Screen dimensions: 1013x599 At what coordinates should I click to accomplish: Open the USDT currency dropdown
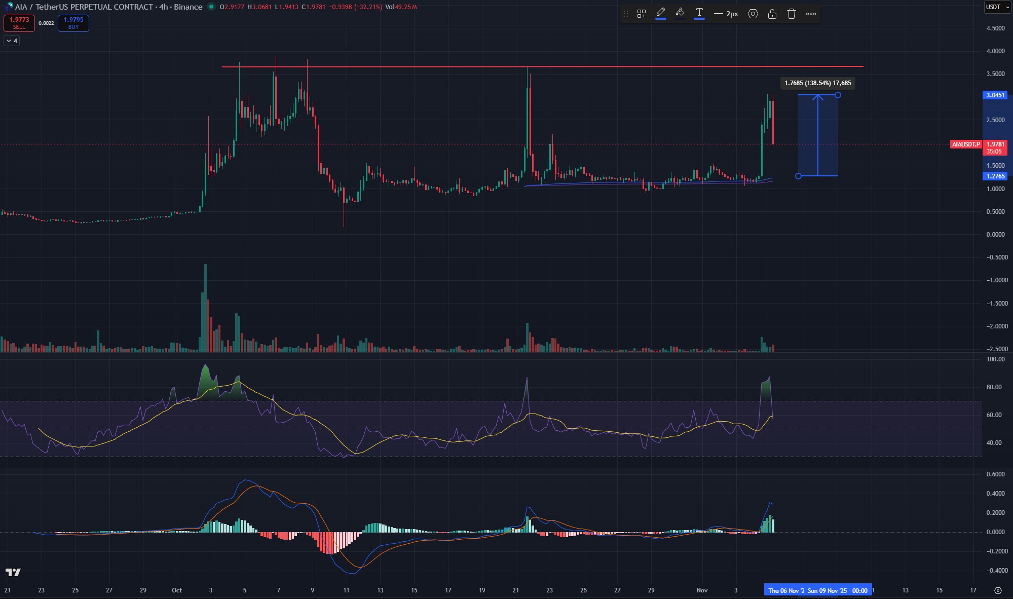[x=996, y=7]
